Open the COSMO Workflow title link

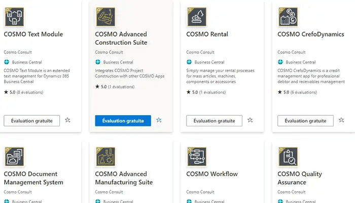tap(212, 174)
